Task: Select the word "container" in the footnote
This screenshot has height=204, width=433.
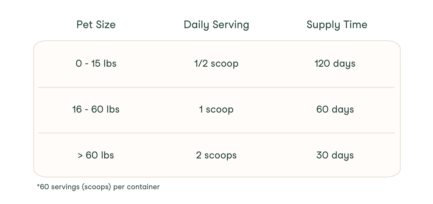Action: 143,187
